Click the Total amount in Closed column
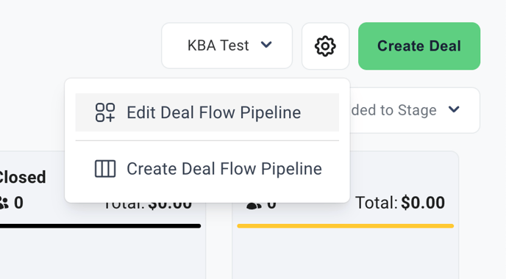This screenshot has width=506, height=279. [x=148, y=206]
